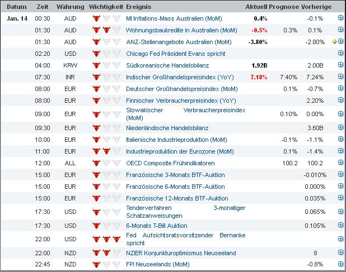Click the Datum column header
This screenshot has height=272, width=346.
tap(16, 7)
